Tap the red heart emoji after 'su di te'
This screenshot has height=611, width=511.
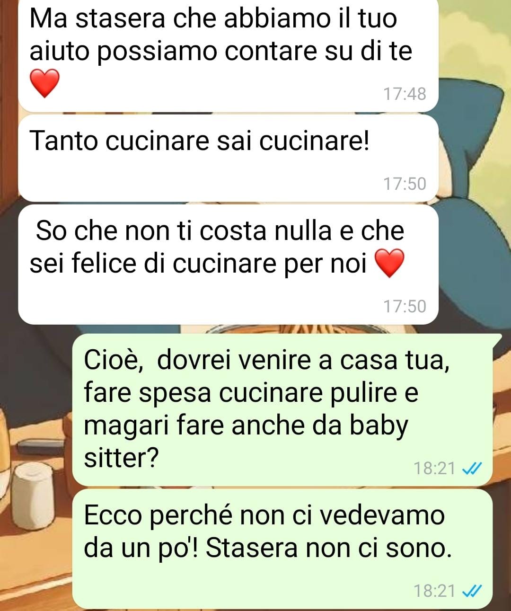pyautogui.click(x=44, y=83)
